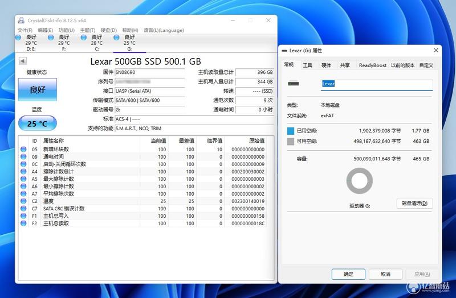Image resolution: width=456 pixels, height=298 pixels.
Task: Click 取消 in the properties dialog
Action: pyautogui.click(x=385, y=274)
